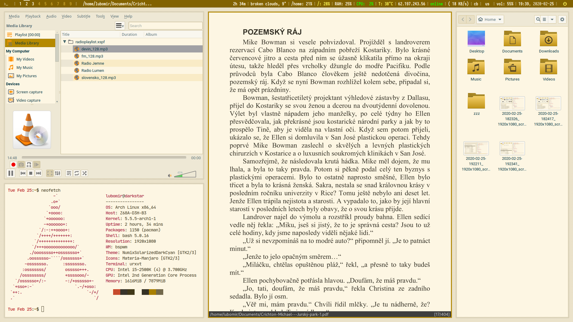Open My Videos in sidebar
Image resolution: width=573 pixels, height=322 pixels.
(30, 59)
